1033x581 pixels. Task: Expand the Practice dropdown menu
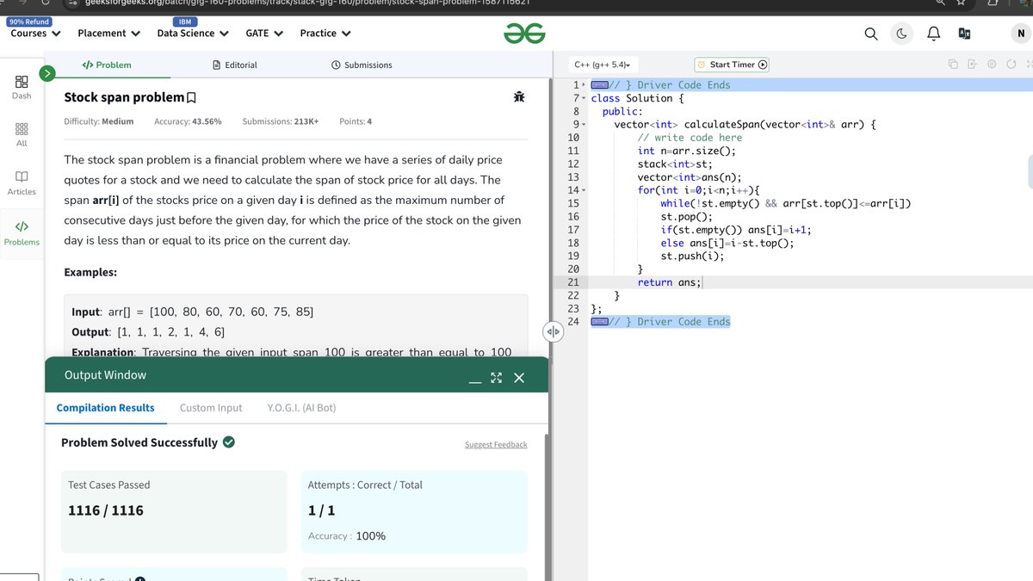pos(325,34)
